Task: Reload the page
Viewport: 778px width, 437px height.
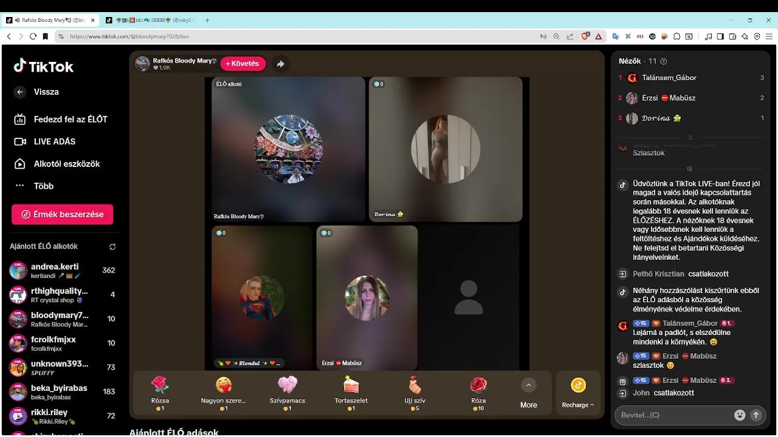Action: tap(33, 36)
